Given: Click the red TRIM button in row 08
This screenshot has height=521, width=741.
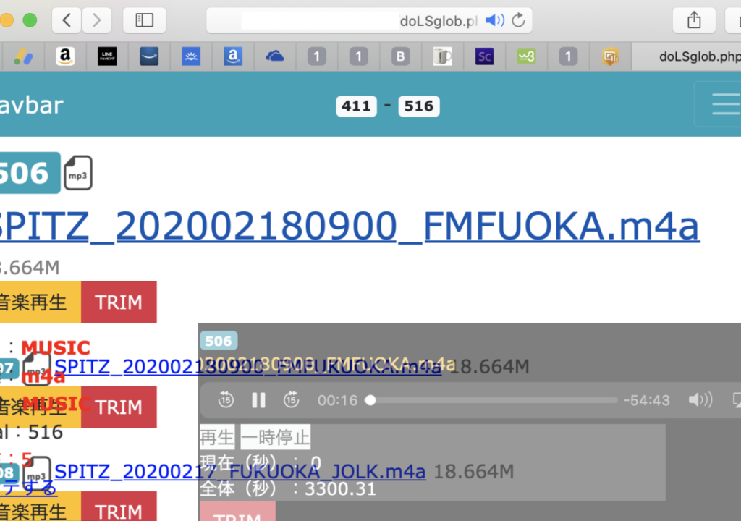Looking at the screenshot, I should [x=119, y=507].
